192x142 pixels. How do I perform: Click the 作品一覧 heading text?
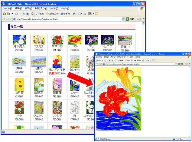pos(17,26)
